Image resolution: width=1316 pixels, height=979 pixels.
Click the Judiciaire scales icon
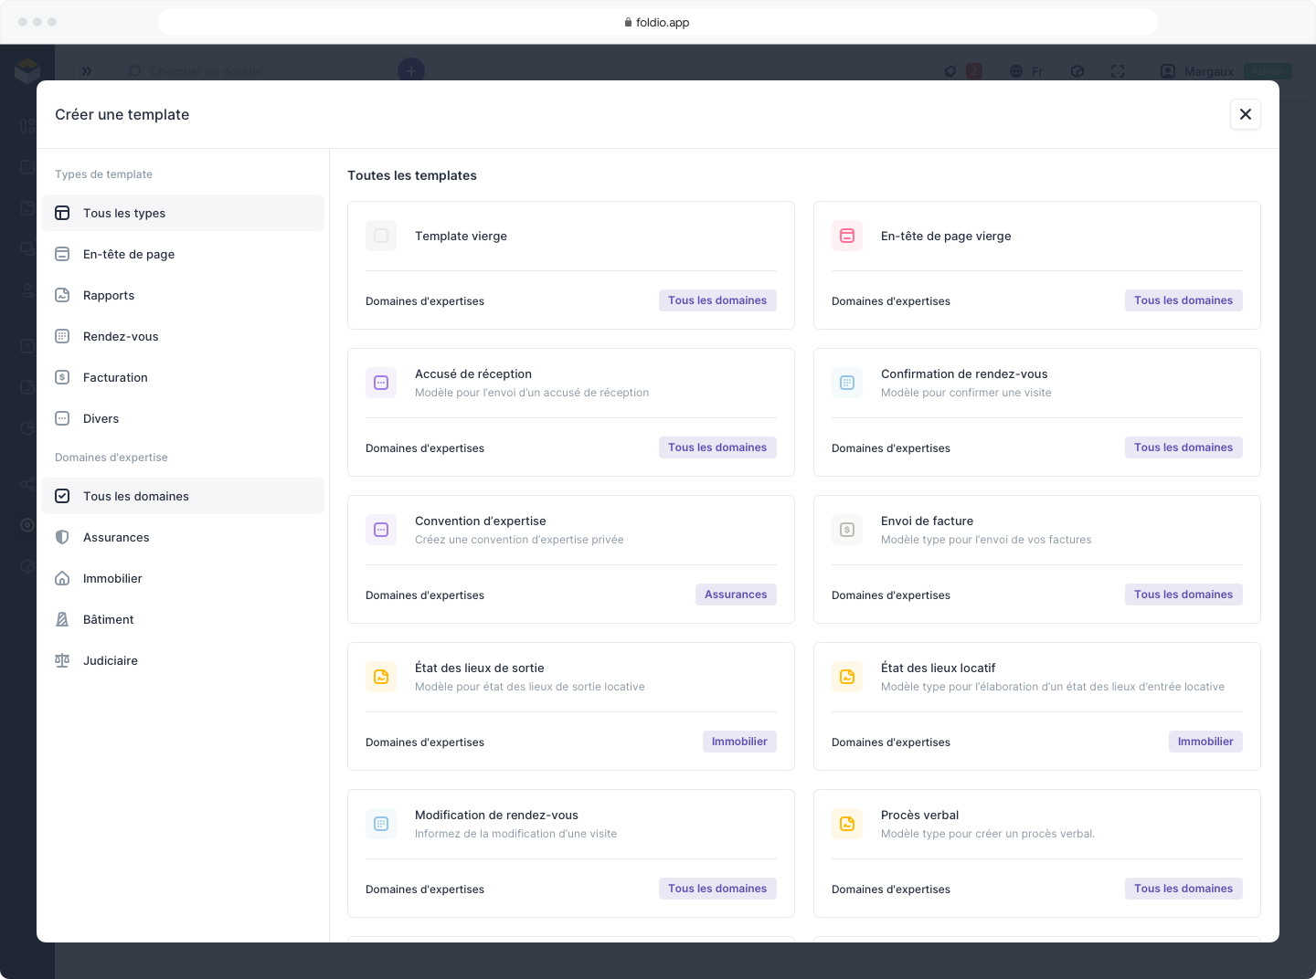click(62, 660)
